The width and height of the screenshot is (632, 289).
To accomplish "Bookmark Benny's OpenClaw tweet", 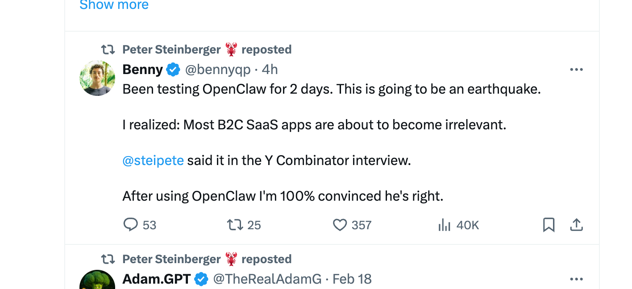I will click(x=549, y=225).
